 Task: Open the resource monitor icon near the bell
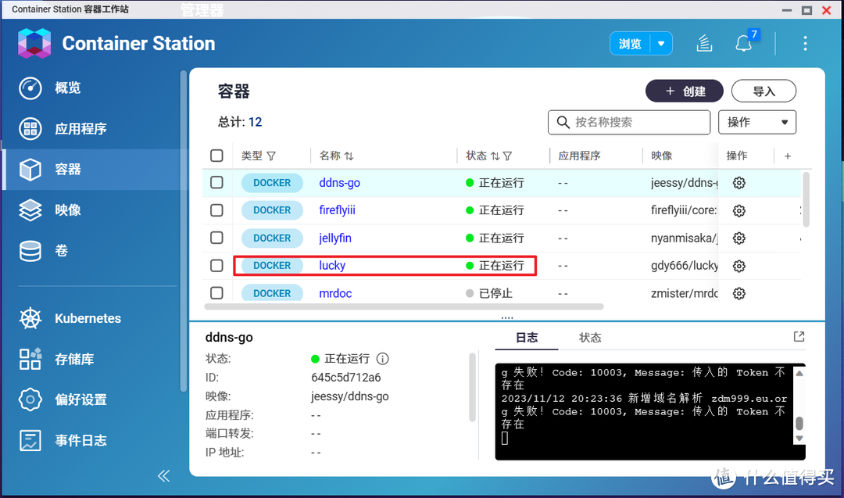[x=704, y=43]
